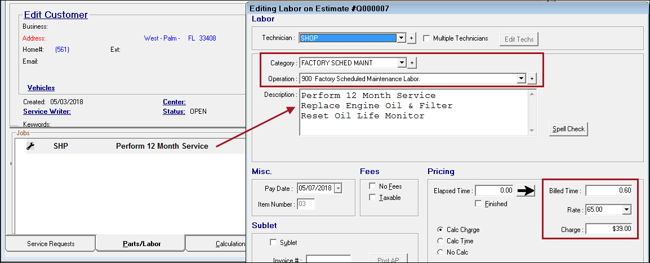Click the wrench icon on the SHP job row

coord(30,146)
